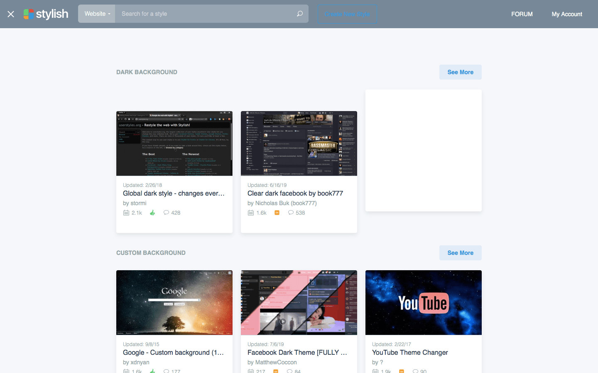Image resolution: width=598 pixels, height=373 pixels.
Task: Open Clear dark facebook thumbnail
Action: [x=299, y=143]
